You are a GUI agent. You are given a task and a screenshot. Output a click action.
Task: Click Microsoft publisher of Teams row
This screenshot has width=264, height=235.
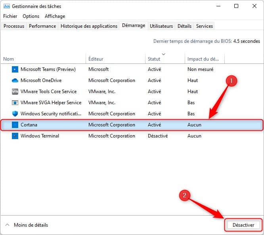98,69
